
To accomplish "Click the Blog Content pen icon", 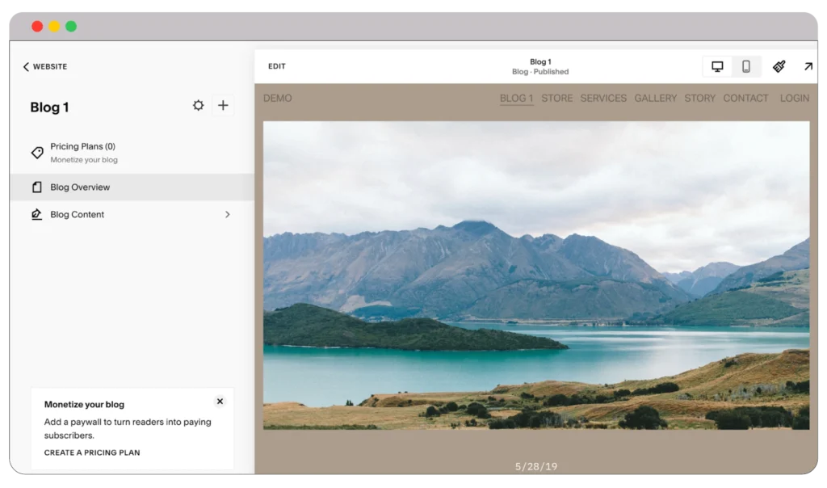I will [36, 214].
